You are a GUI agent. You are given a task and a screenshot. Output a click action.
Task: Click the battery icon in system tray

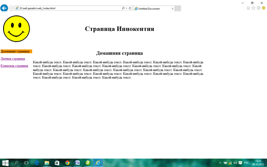pos(225,163)
